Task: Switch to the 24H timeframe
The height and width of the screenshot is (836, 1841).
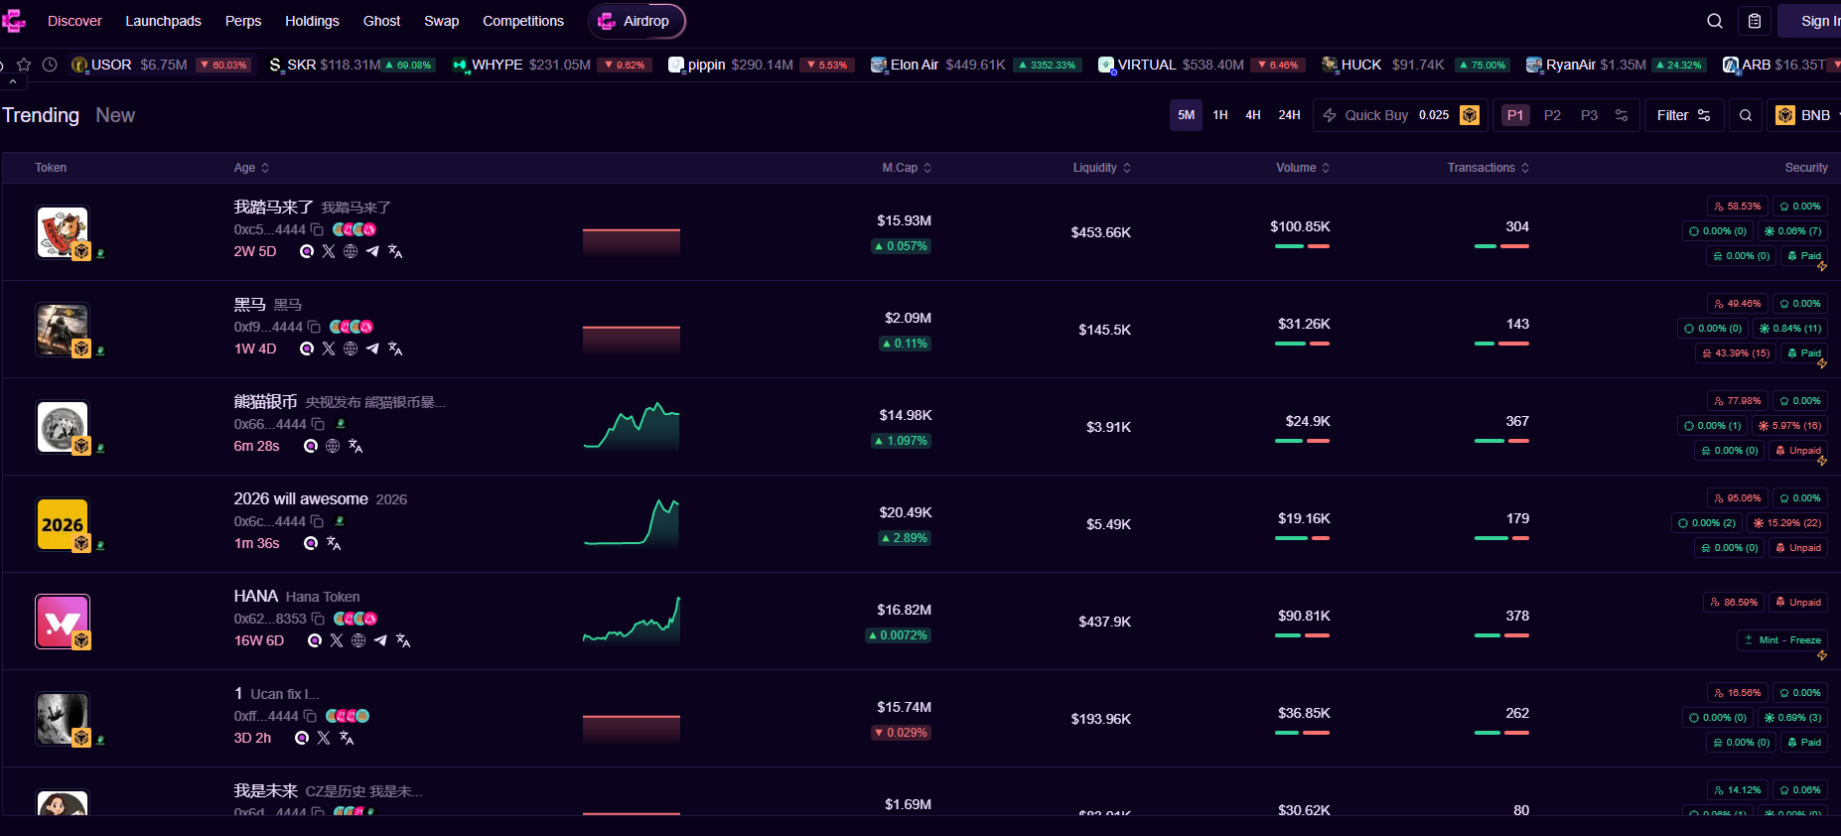Action: [x=1289, y=115]
